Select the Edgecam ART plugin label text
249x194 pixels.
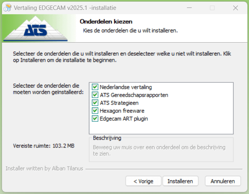[124, 119]
